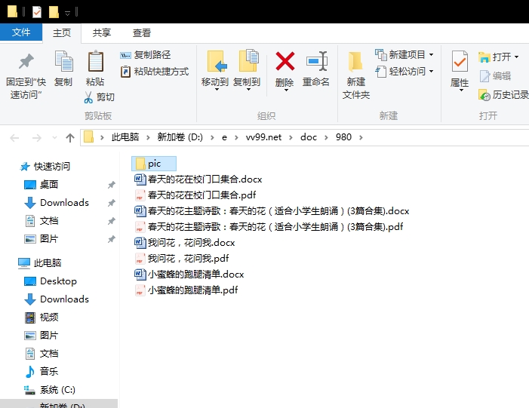Click vv99.net in the address bar
Image resolution: width=529 pixels, height=408 pixels.
pos(263,137)
